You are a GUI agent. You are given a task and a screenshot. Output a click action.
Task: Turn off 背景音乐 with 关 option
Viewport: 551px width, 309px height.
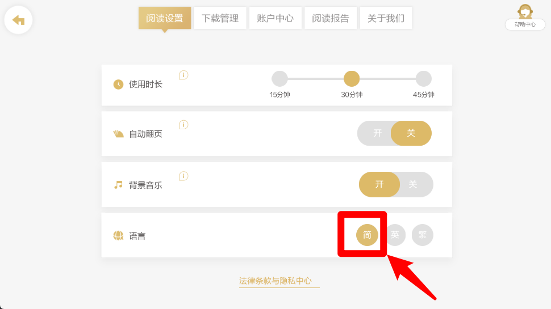413,184
